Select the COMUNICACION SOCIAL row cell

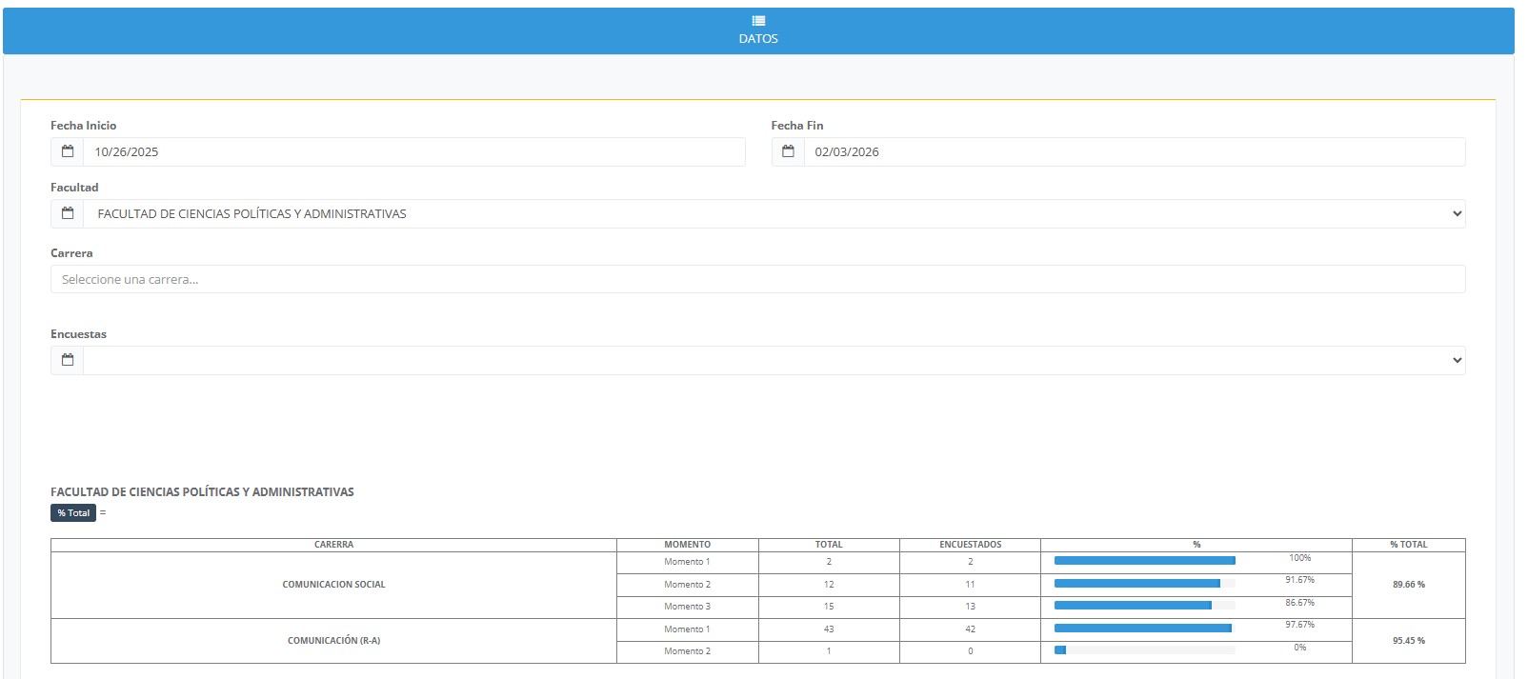click(333, 585)
